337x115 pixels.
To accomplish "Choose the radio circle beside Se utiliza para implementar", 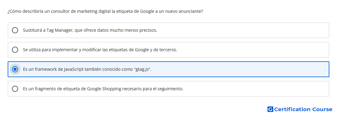I will coord(15,50).
